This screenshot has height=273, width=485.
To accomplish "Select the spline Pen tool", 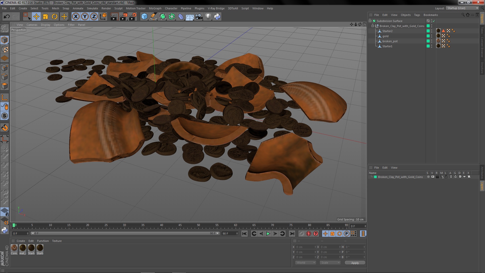I will click(x=153, y=17).
